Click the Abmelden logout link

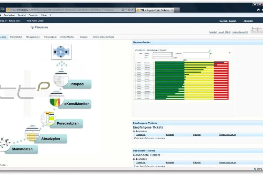tap(249, 21)
